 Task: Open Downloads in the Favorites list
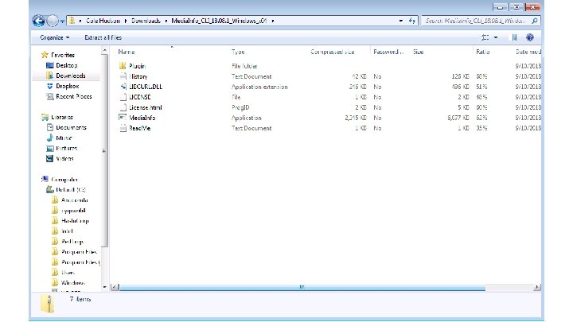[x=71, y=76]
